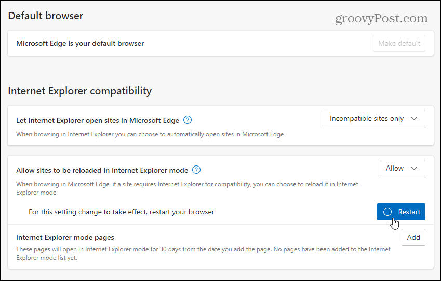Click 'Allow sites to be reloaded in Internet Explorer mode' label

click(x=102, y=170)
